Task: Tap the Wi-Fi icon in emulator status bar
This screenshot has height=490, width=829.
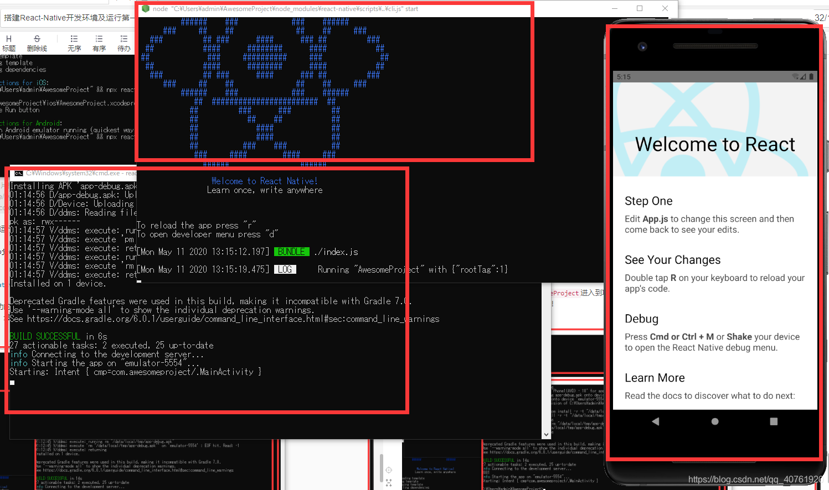Action: coord(795,77)
